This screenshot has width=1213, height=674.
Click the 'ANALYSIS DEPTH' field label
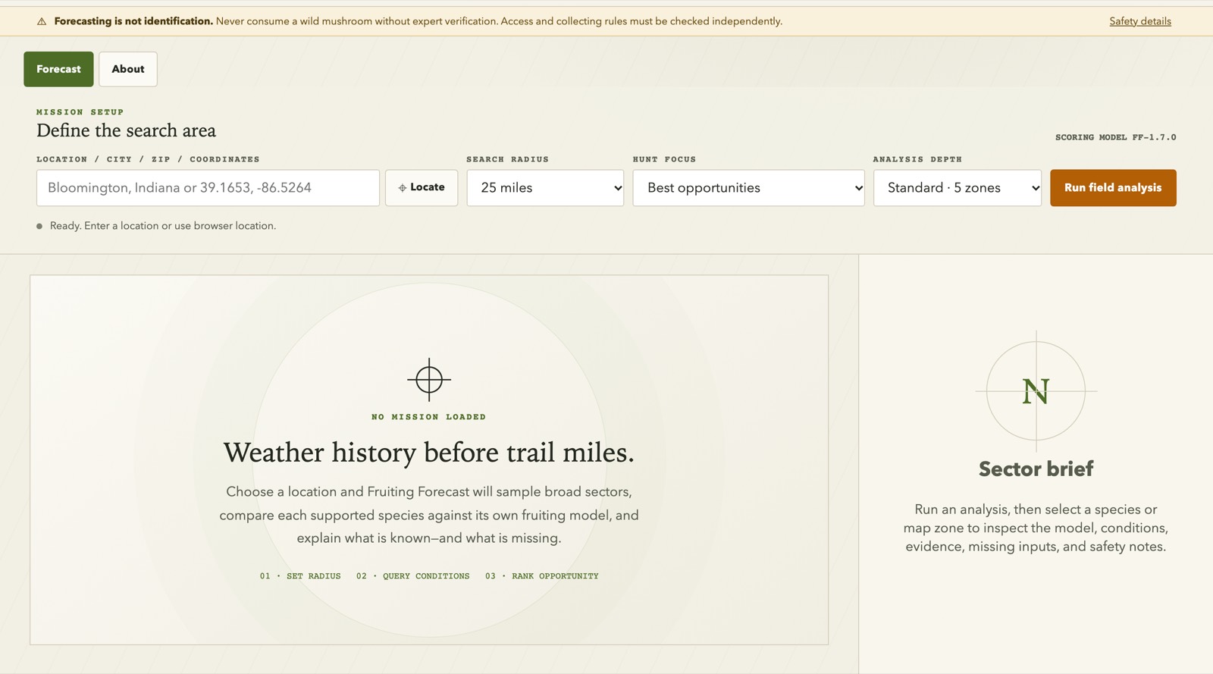917,159
